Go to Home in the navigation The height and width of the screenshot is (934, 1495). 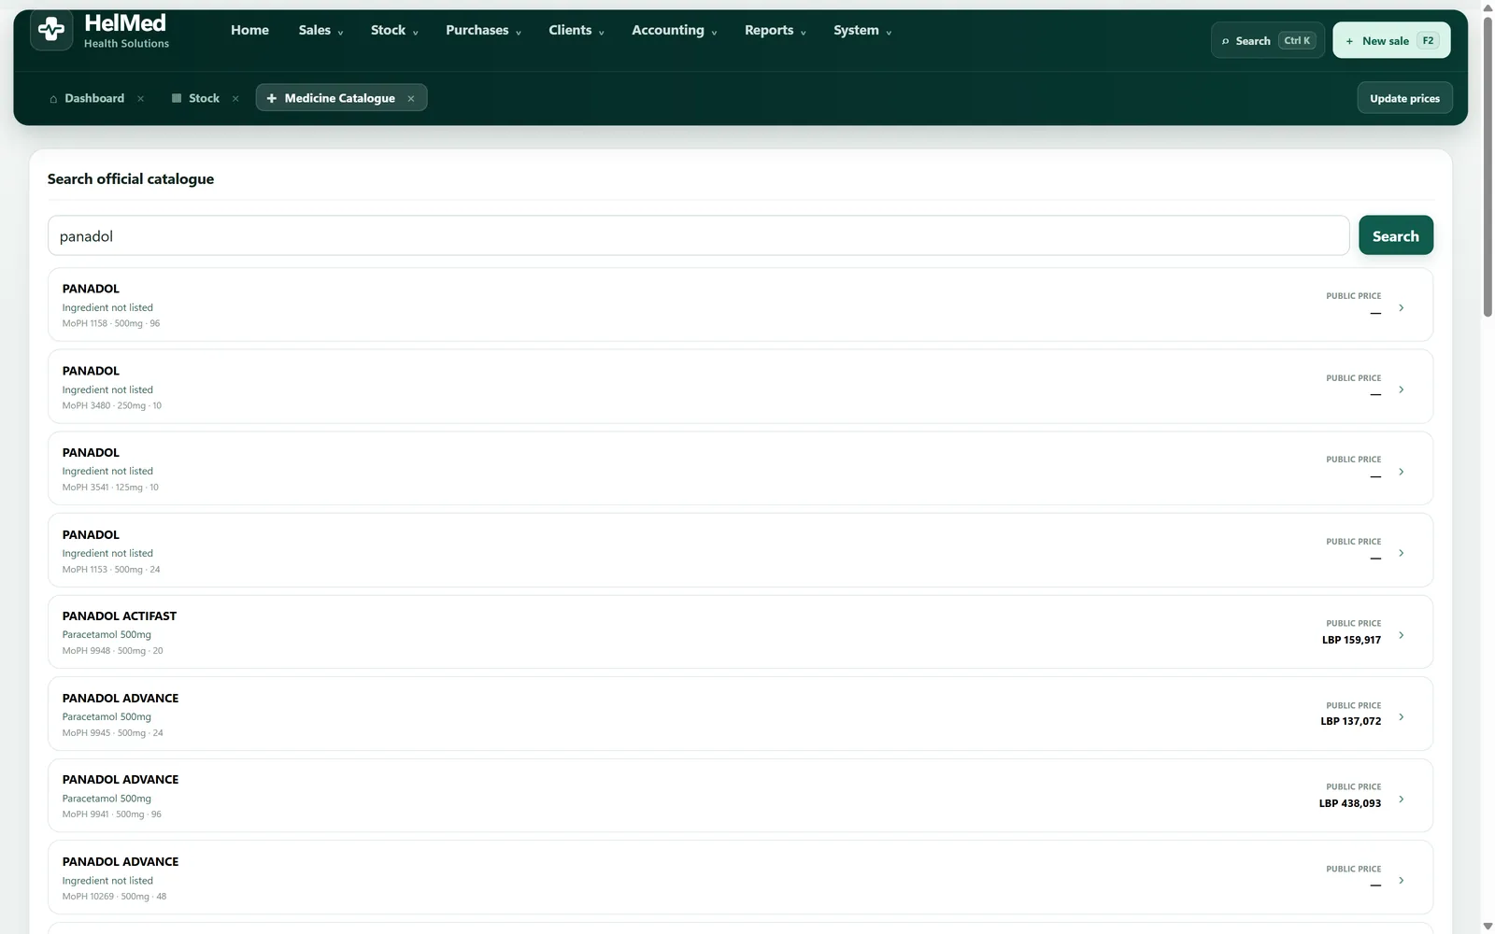249,30
